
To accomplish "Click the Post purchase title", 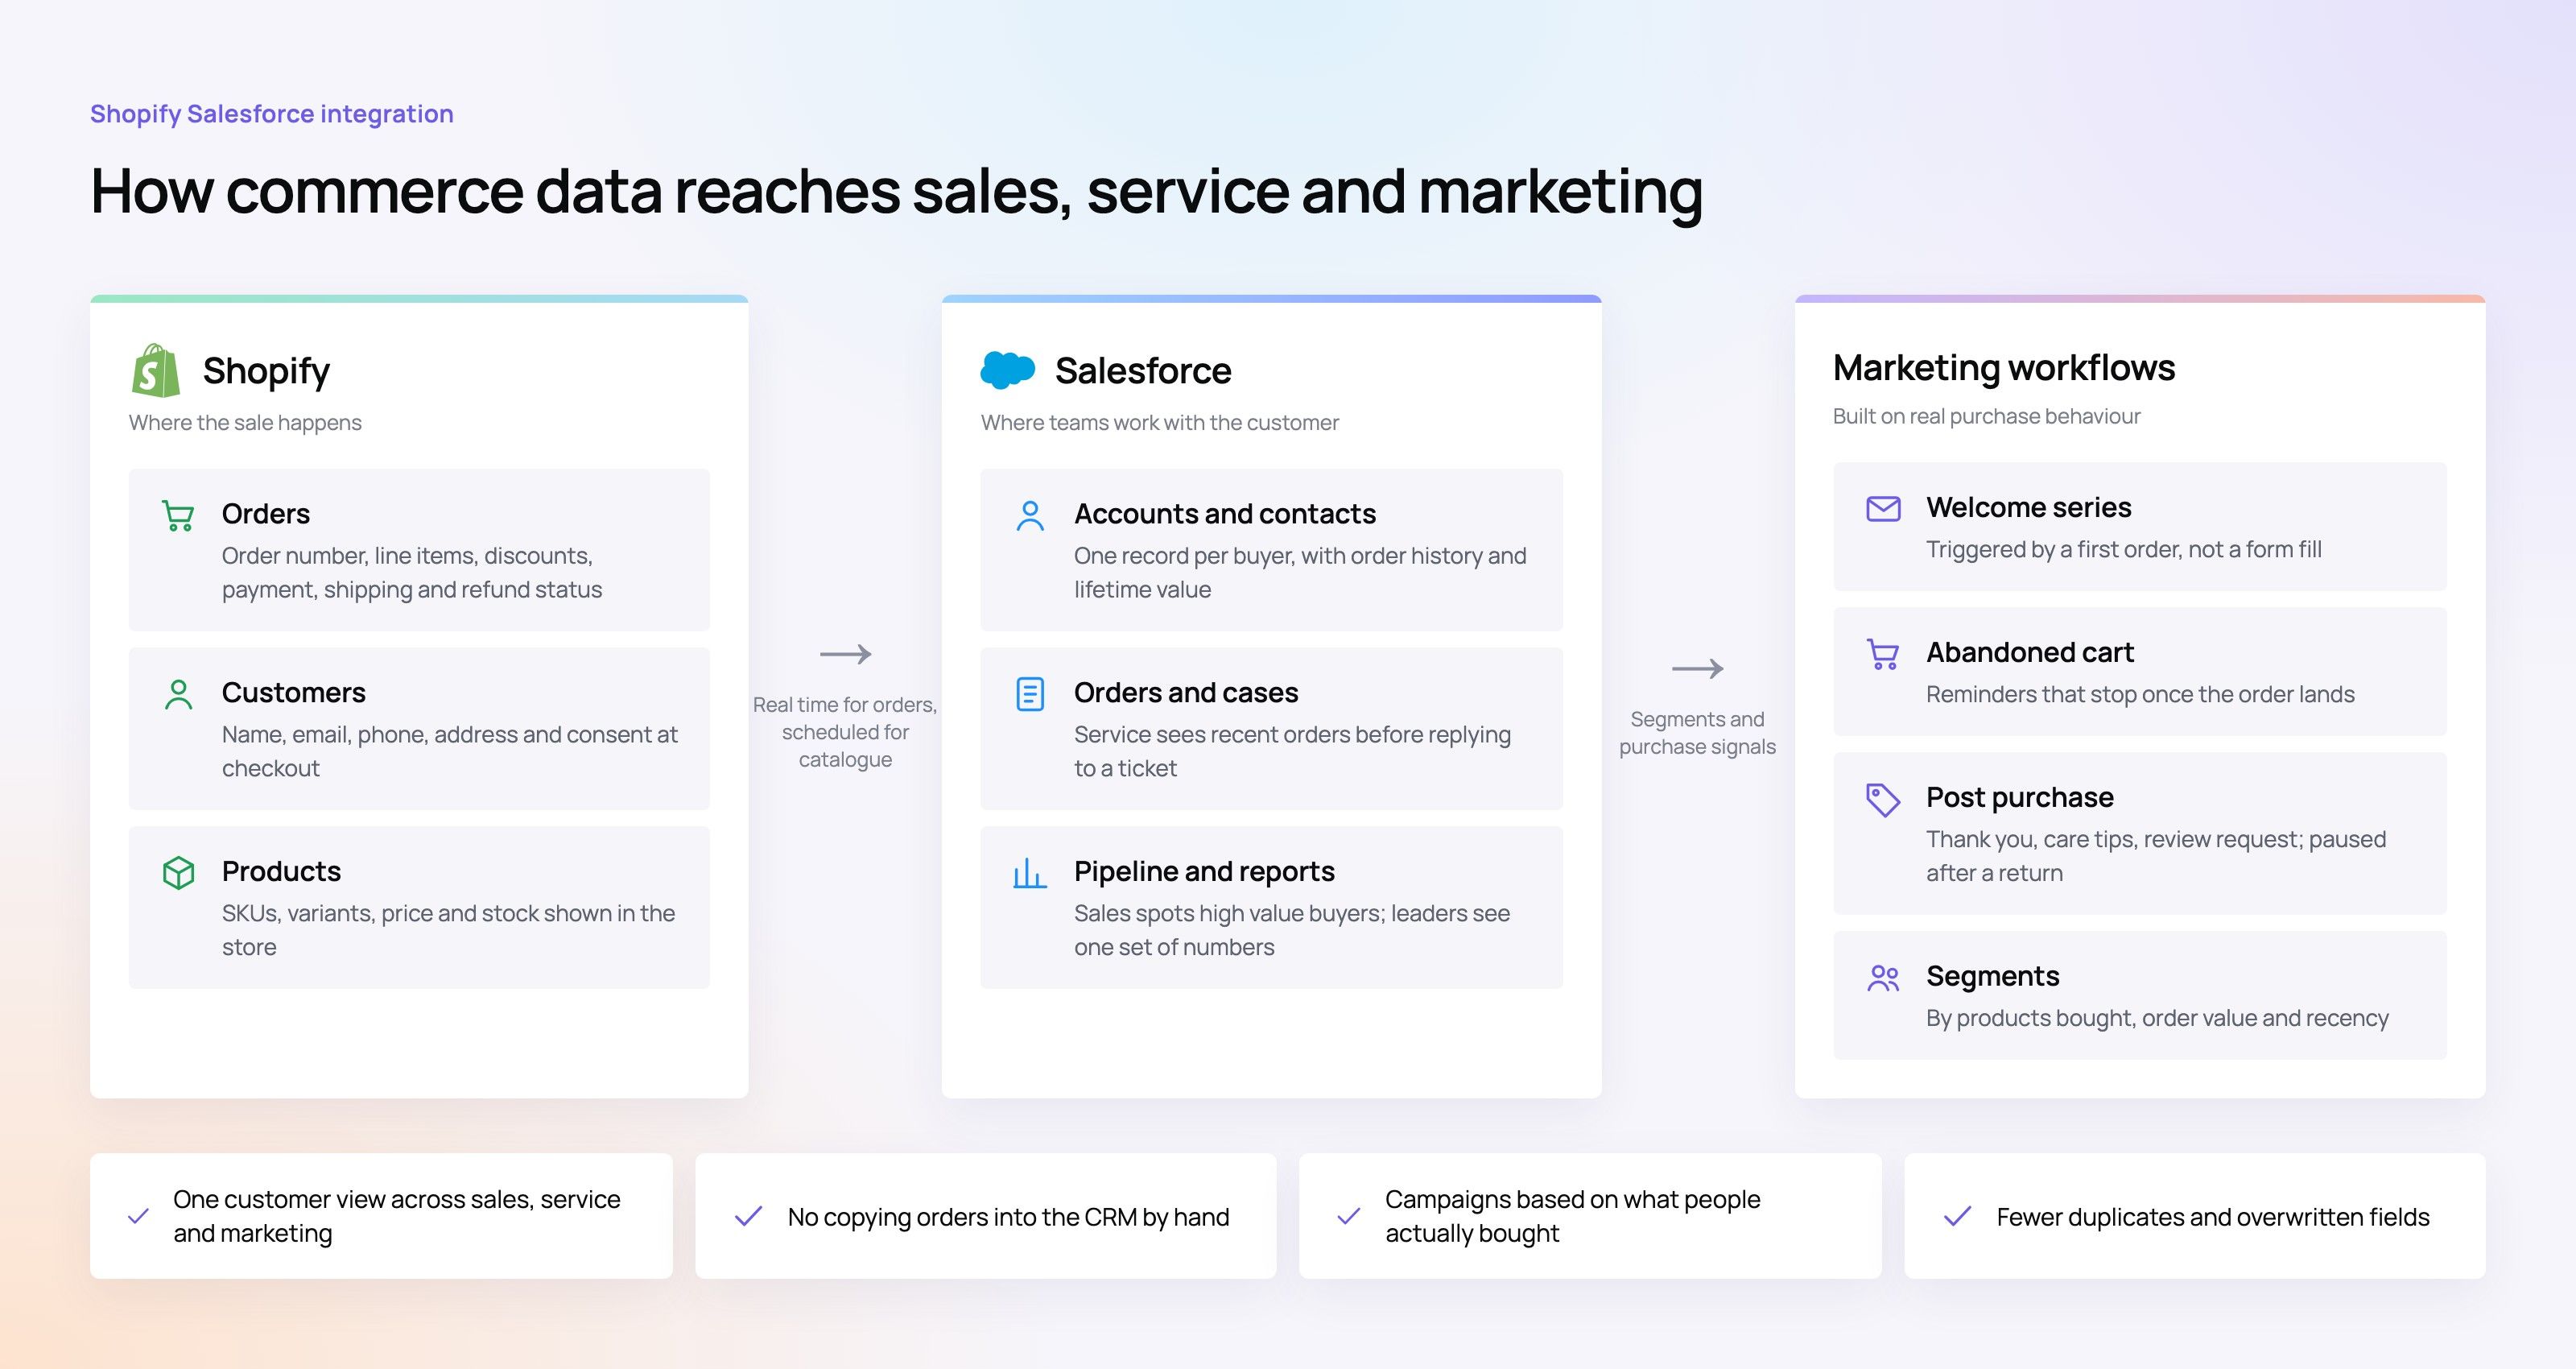I will 2020,797.
